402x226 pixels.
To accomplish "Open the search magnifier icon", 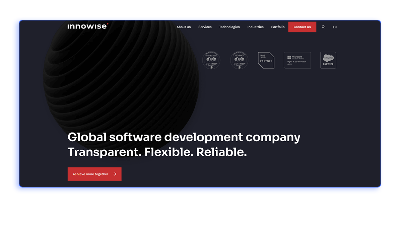I will tap(323, 27).
